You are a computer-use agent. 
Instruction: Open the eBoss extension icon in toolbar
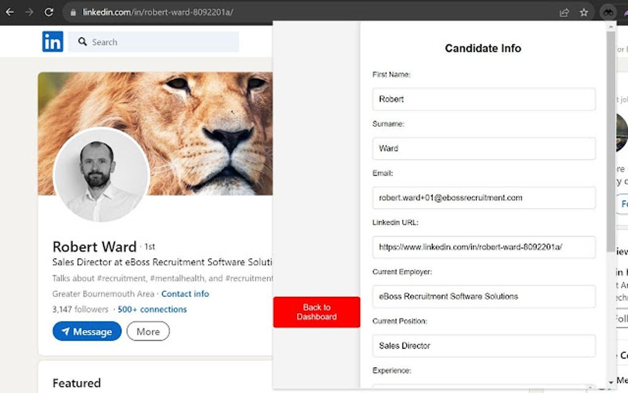pos(608,12)
